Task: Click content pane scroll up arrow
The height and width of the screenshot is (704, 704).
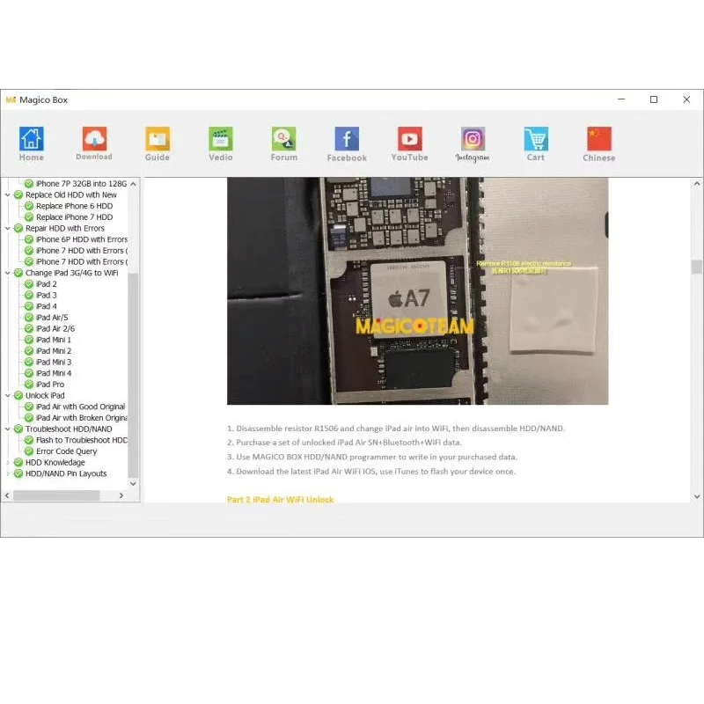Action: pos(697,183)
